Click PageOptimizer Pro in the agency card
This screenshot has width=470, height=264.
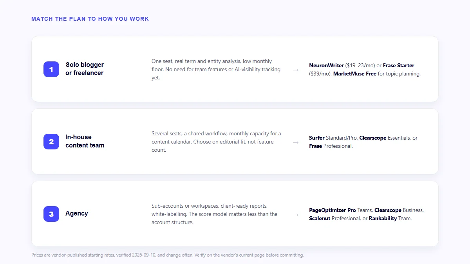coord(333,210)
